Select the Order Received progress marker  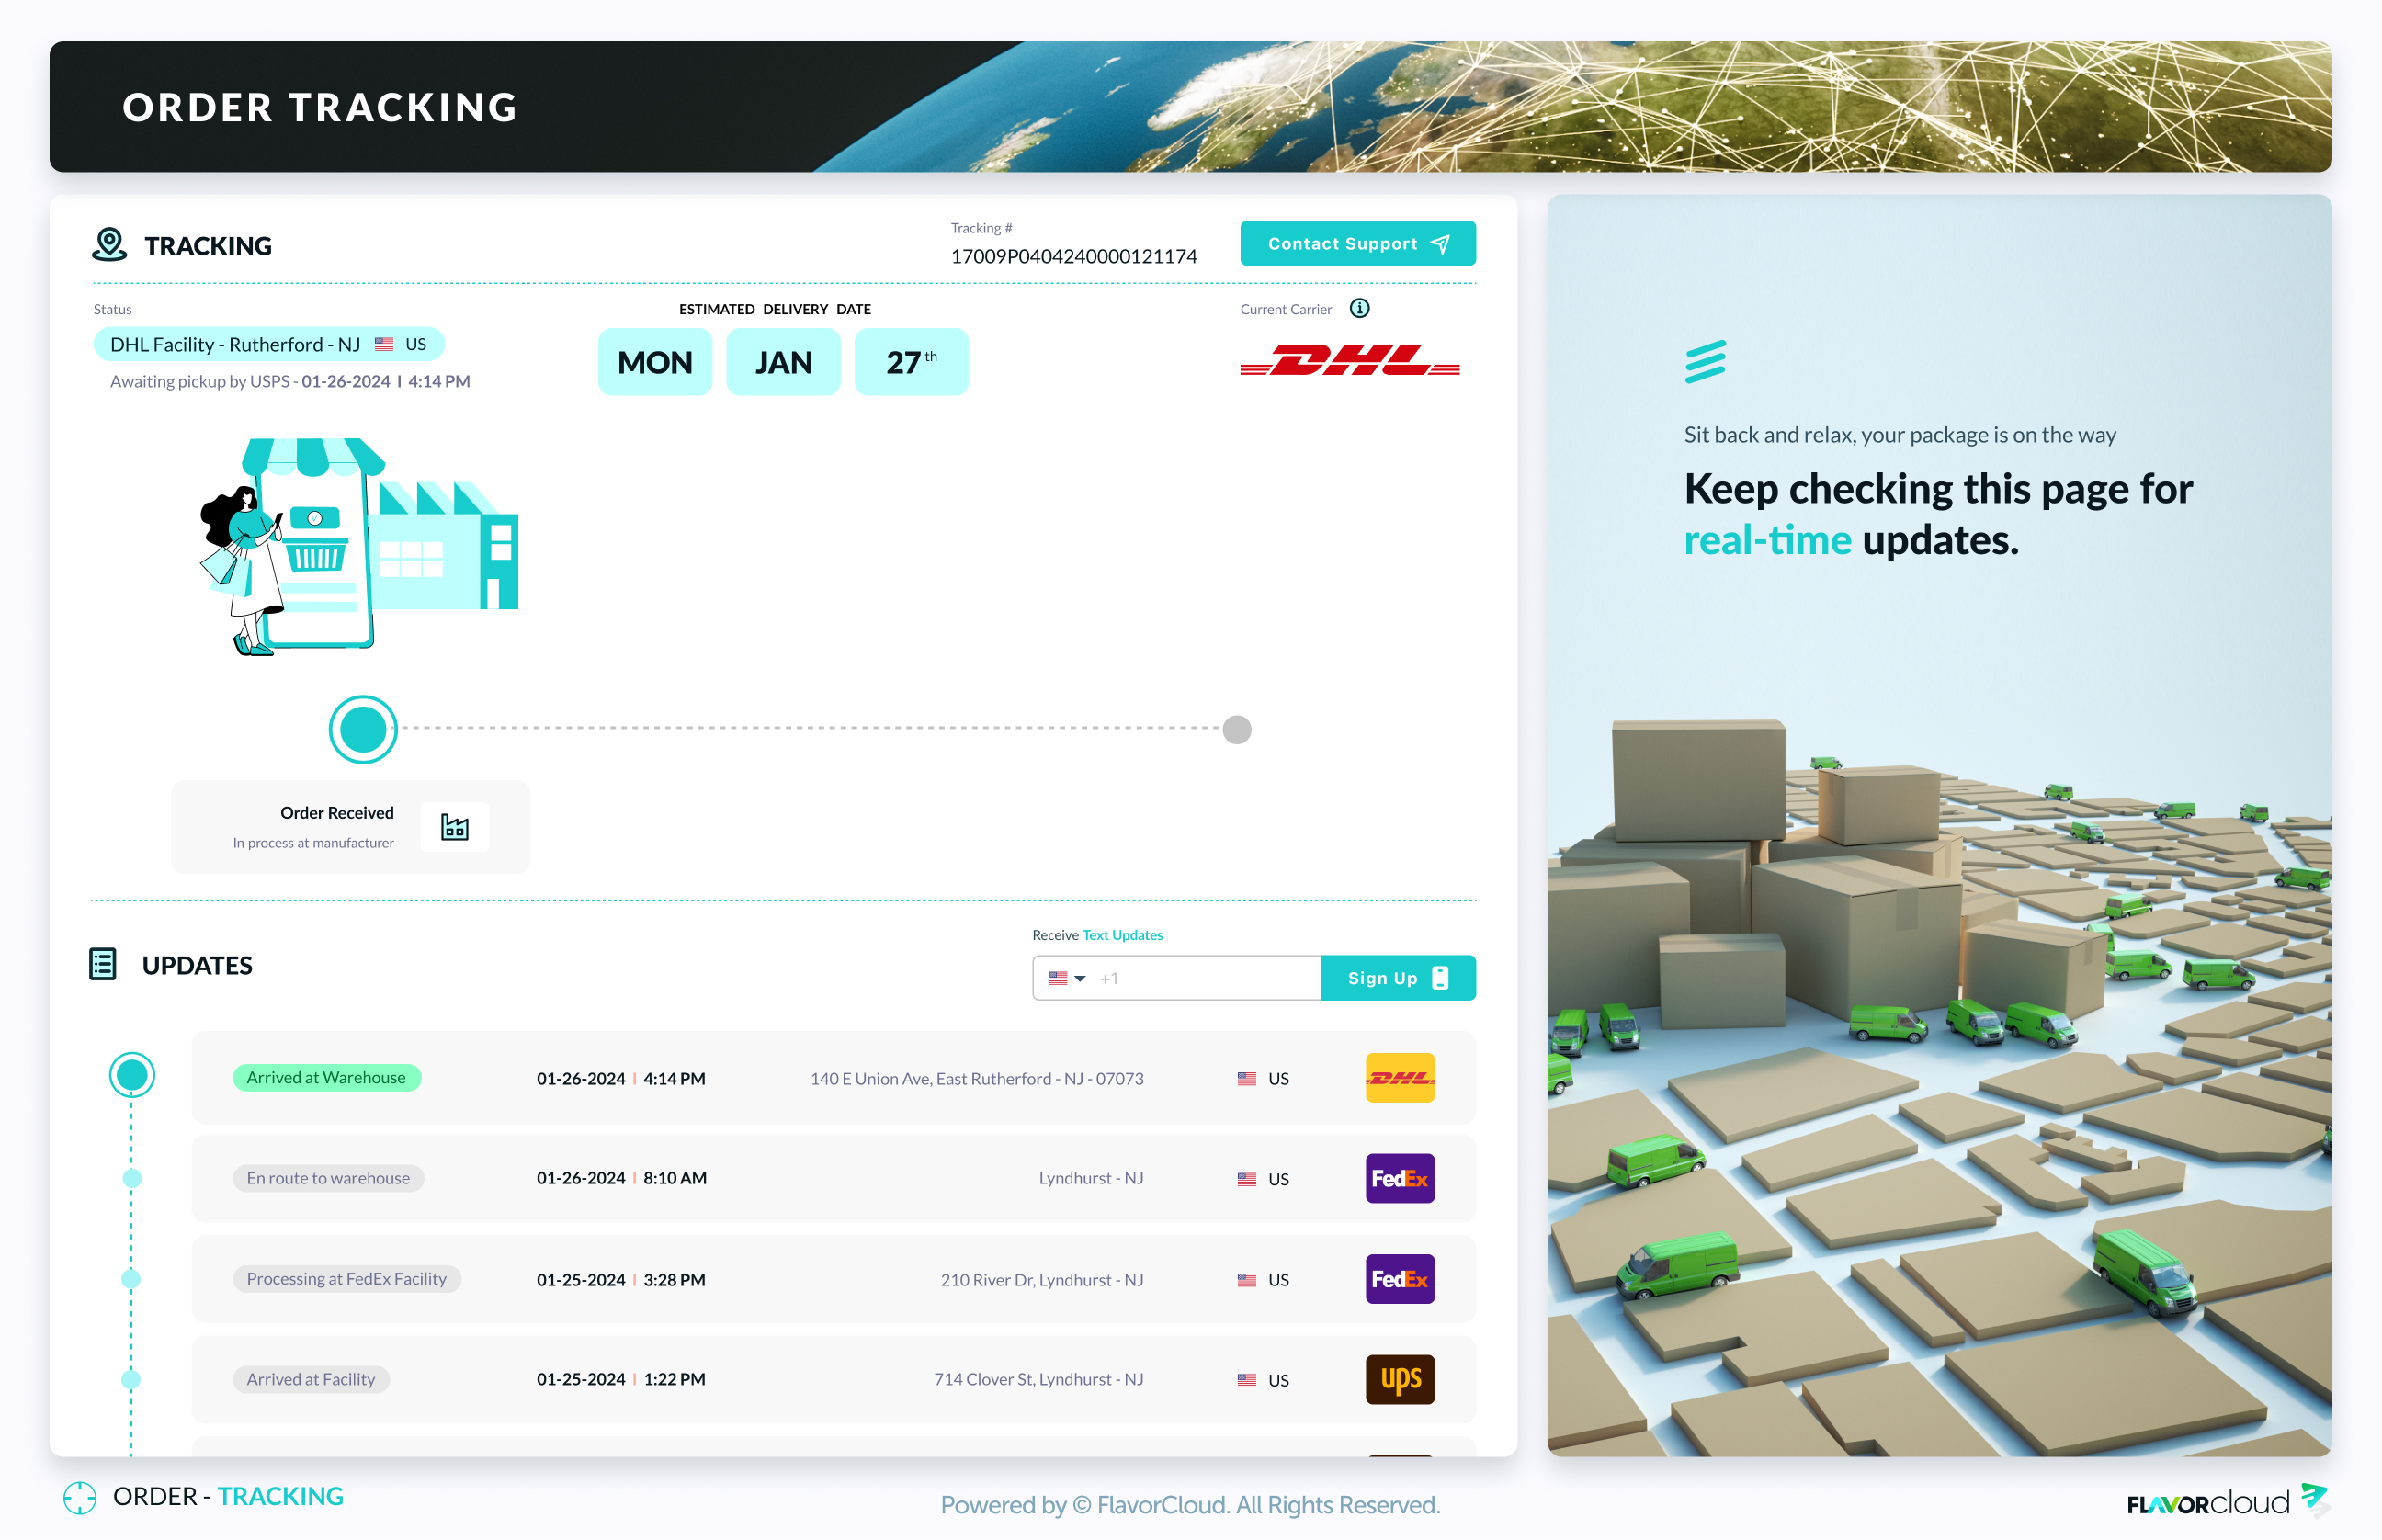click(x=363, y=729)
